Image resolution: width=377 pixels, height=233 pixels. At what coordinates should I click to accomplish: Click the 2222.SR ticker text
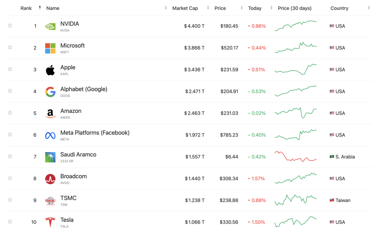coord(67,161)
